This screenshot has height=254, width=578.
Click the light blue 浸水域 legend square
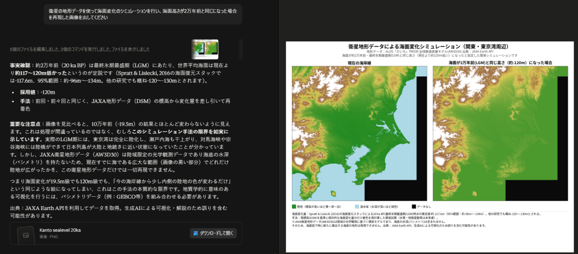[357, 206]
